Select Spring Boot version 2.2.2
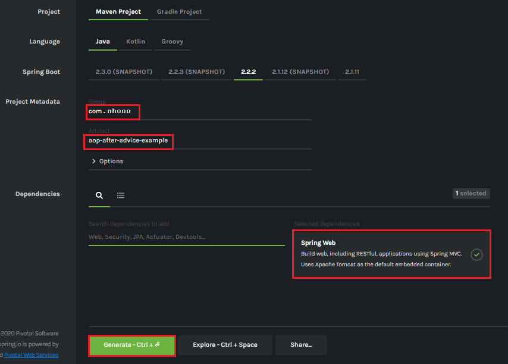 (248, 71)
